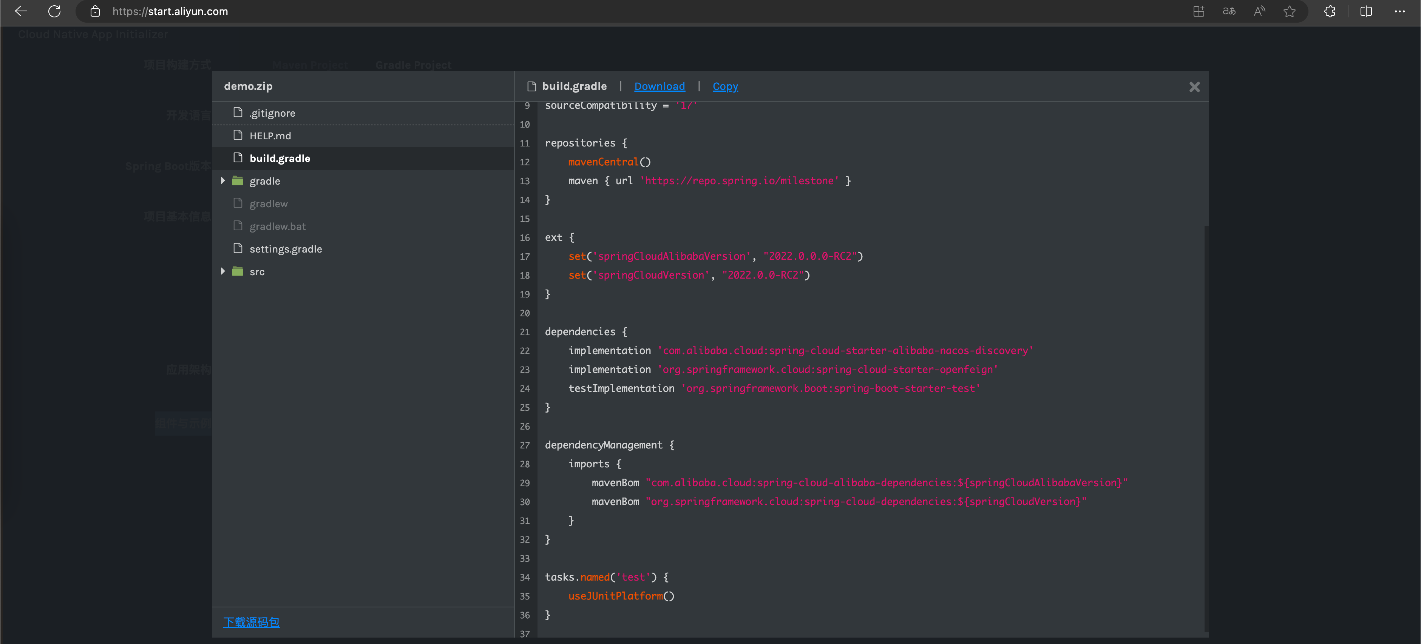Image resolution: width=1421 pixels, height=644 pixels.
Task: Collapse the demo.zip root tree node
Action: tap(249, 85)
